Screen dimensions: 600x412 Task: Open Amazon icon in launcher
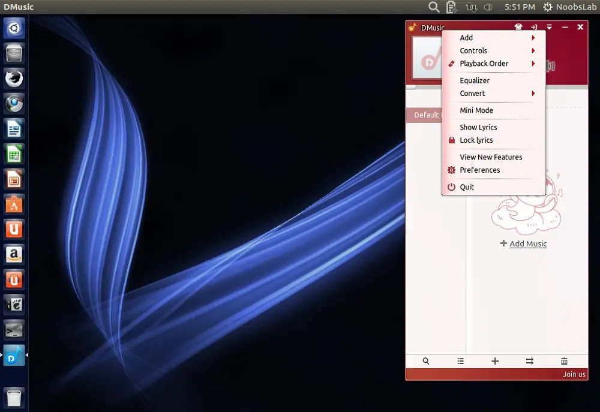(14, 255)
